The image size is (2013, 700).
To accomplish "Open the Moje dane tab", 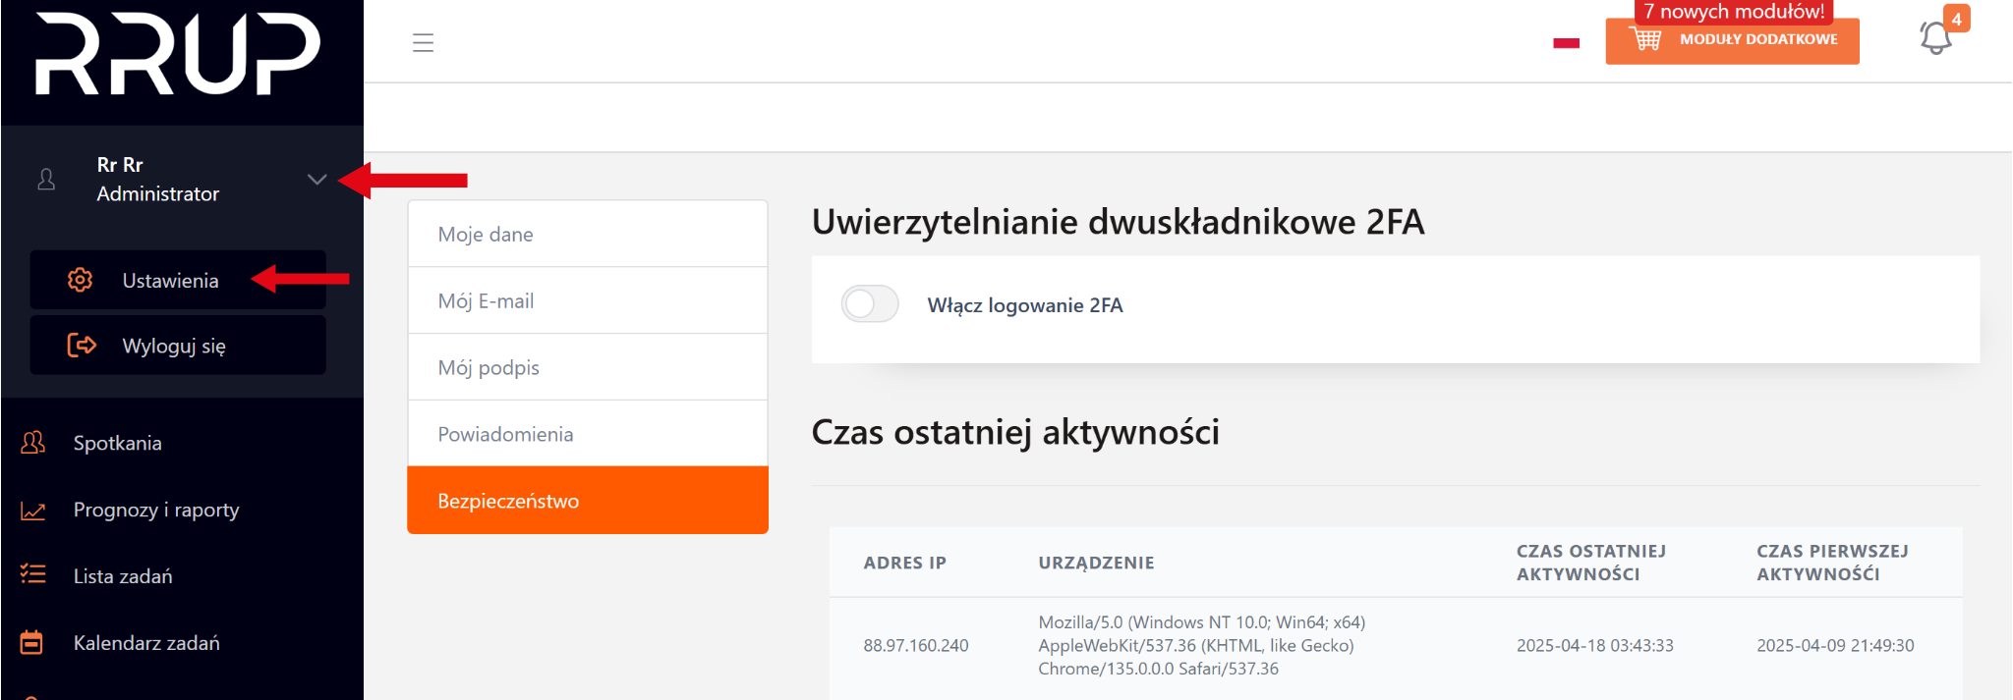I will click(587, 235).
